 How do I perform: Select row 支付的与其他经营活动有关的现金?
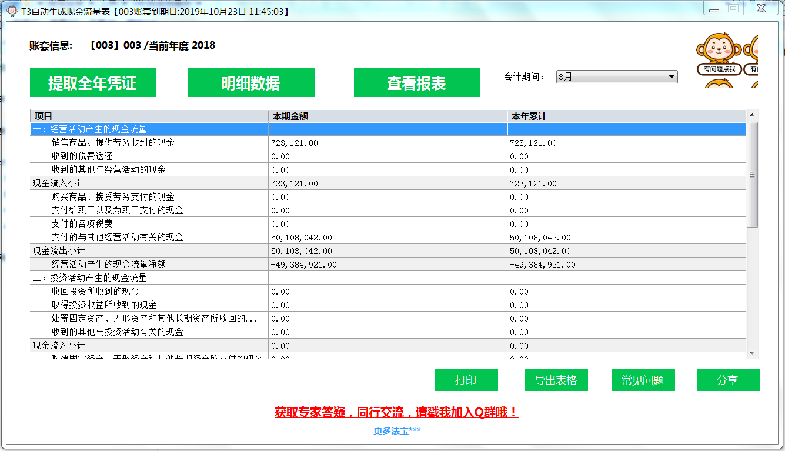pyautogui.click(x=388, y=238)
